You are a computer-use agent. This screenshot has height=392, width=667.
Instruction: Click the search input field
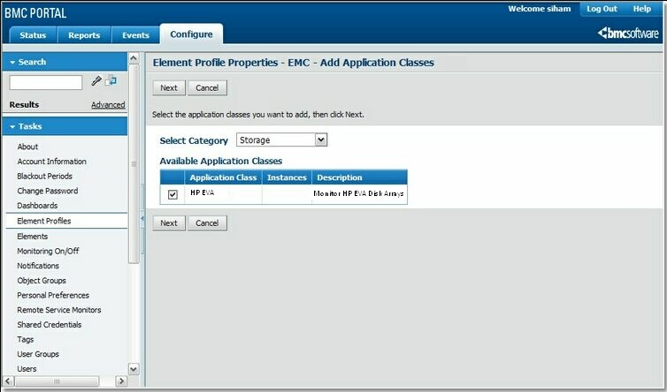[46, 82]
